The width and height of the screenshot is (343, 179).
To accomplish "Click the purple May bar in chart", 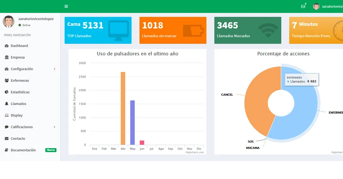I will tap(132, 122).
